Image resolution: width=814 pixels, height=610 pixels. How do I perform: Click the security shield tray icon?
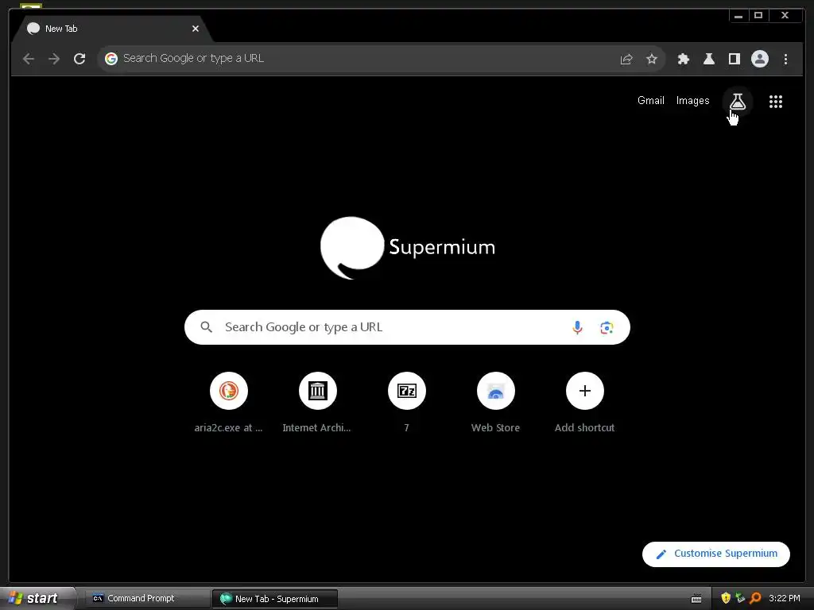(x=726, y=599)
